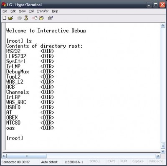The height and width of the screenshot is (166, 167).
Task: Minimize the HyperTerminal window
Action: [x=149, y=5]
